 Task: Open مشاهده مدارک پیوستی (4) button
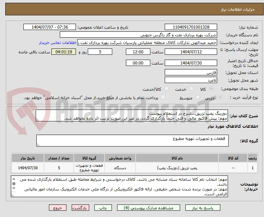pyautogui.click(x=149, y=208)
